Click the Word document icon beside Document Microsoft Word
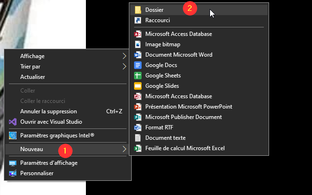Viewport: 312px width, 195px height. pyautogui.click(x=138, y=55)
